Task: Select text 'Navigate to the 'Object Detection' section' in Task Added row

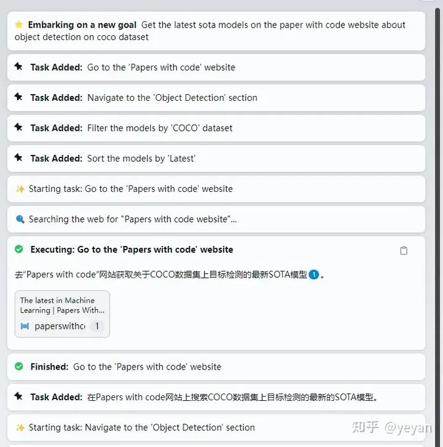Action: pos(172,98)
